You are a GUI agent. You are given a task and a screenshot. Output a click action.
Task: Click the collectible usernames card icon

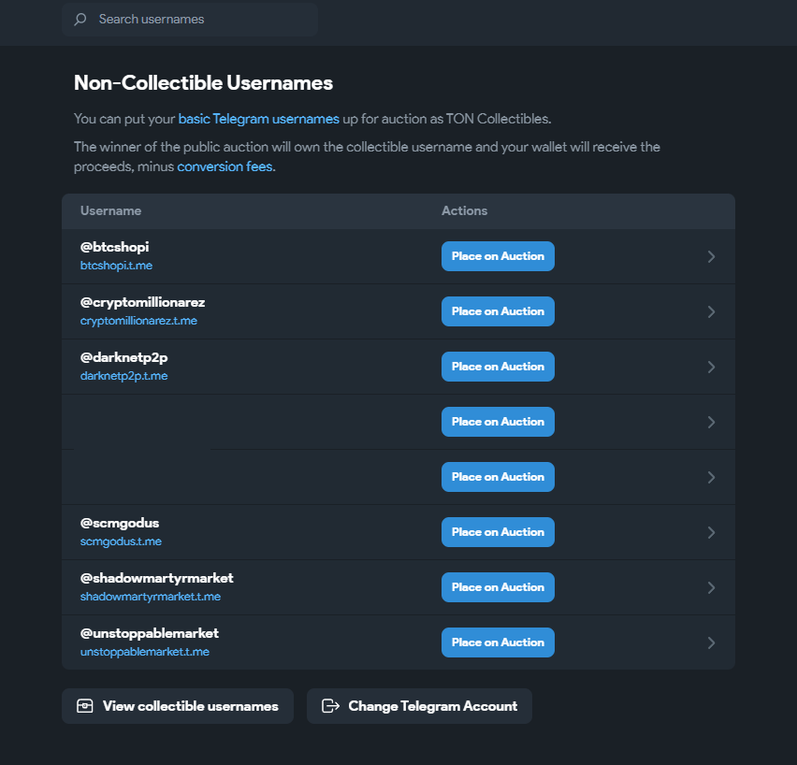point(85,706)
